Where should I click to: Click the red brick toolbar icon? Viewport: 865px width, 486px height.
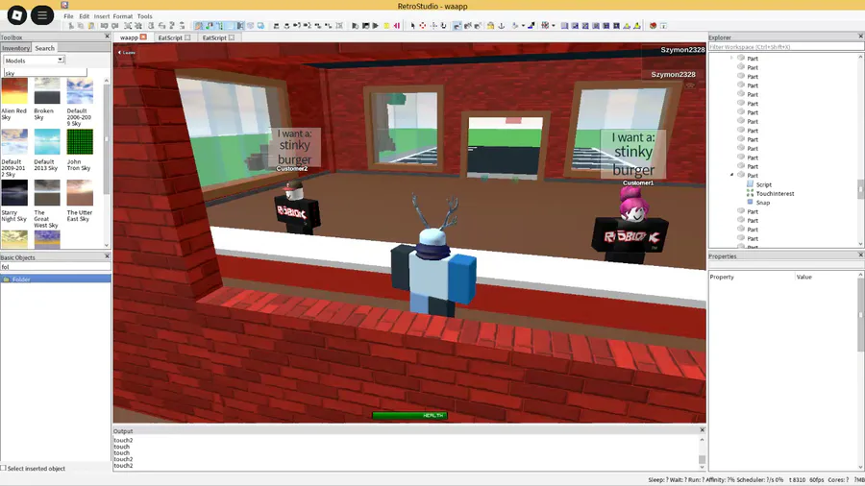tap(653, 26)
